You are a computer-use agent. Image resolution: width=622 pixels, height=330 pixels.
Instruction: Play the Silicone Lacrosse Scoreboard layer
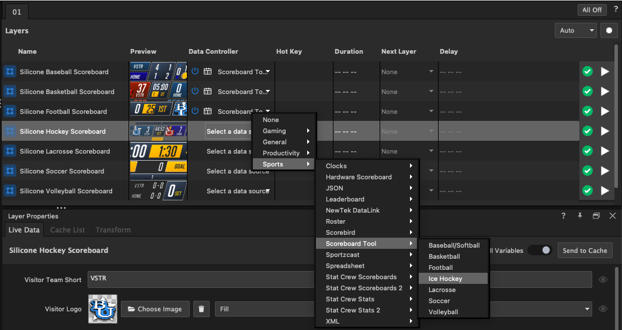click(x=605, y=151)
